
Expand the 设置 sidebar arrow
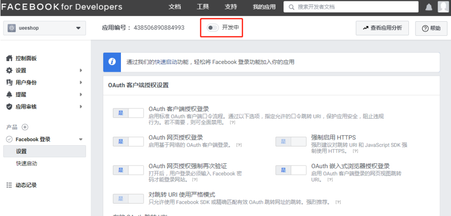point(81,70)
